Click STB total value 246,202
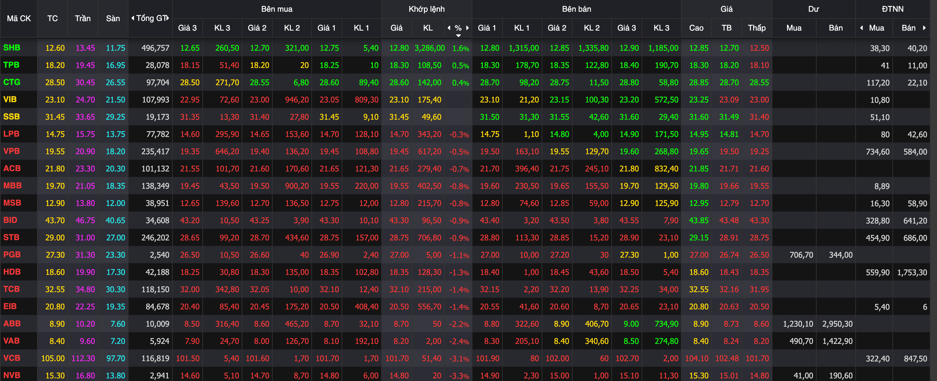This screenshot has width=937, height=381. (x=155, y=238)
